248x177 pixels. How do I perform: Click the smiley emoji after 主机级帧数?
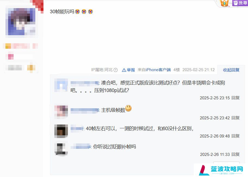click(128, 108)
